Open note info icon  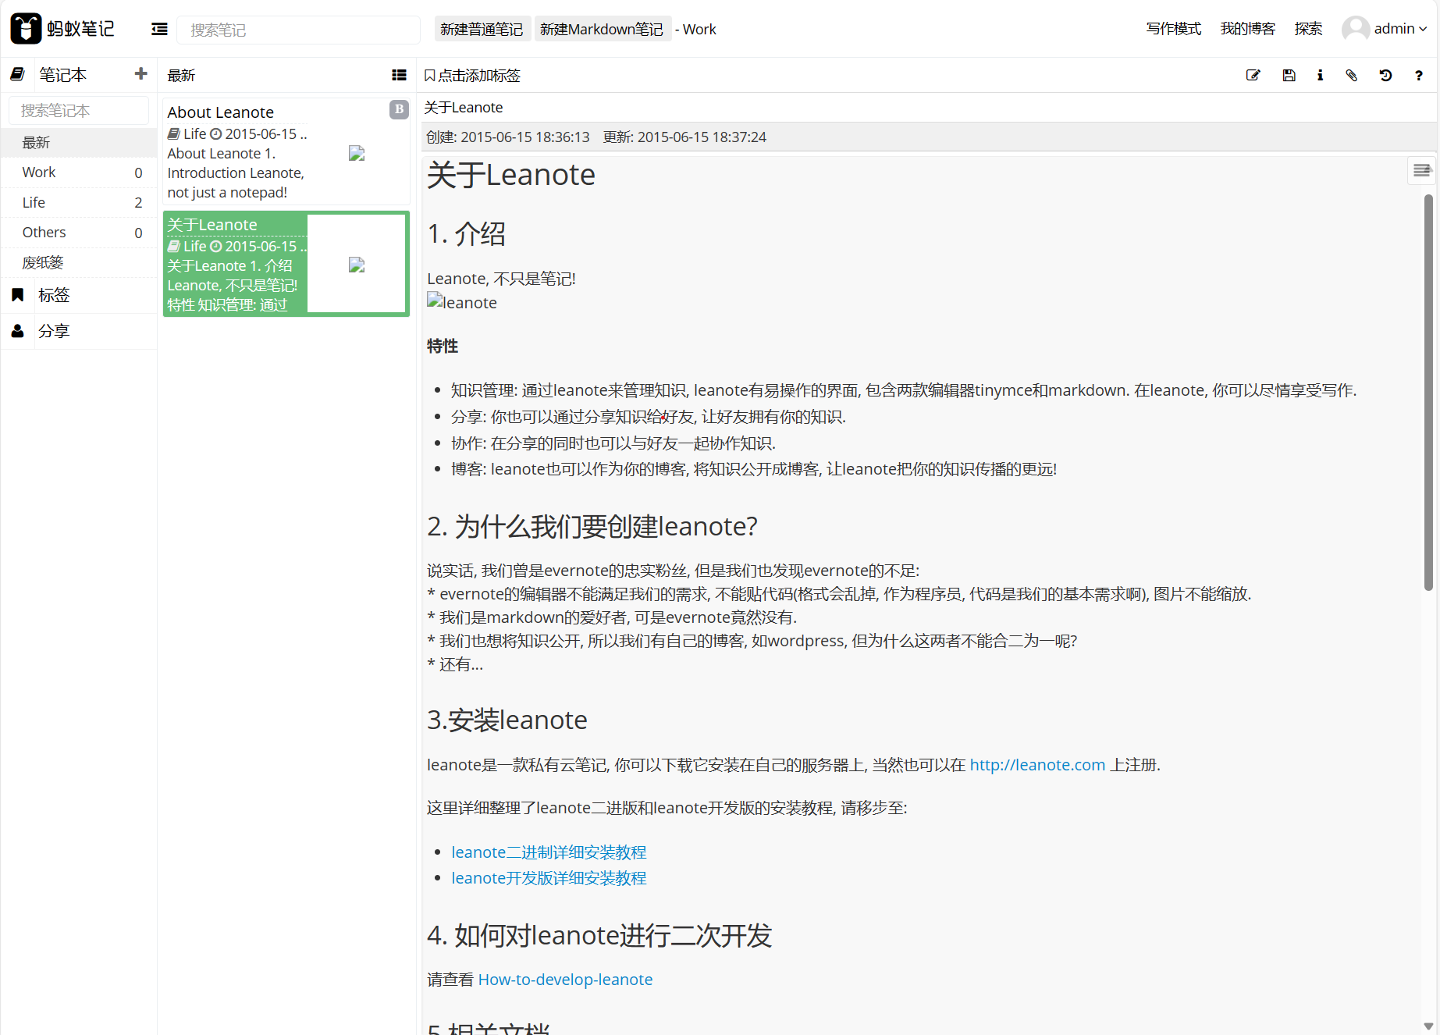1320,75
